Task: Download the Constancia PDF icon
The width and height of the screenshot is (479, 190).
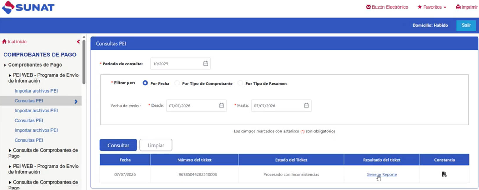Action: pos(444,174)
